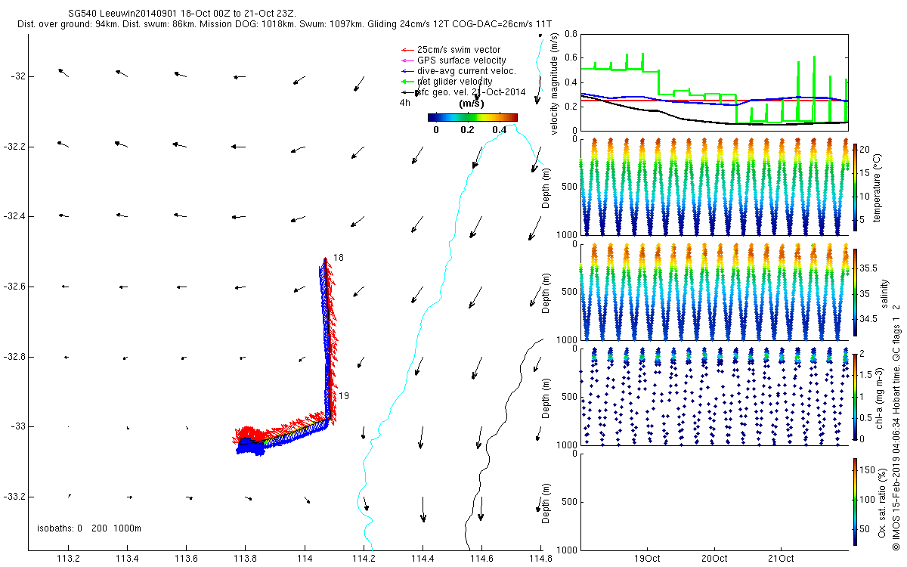907x567 pixels.
Task: Click the magenta marker for GPS surface velocity legend
Action: pyautogui.click(x=406, y=60)
